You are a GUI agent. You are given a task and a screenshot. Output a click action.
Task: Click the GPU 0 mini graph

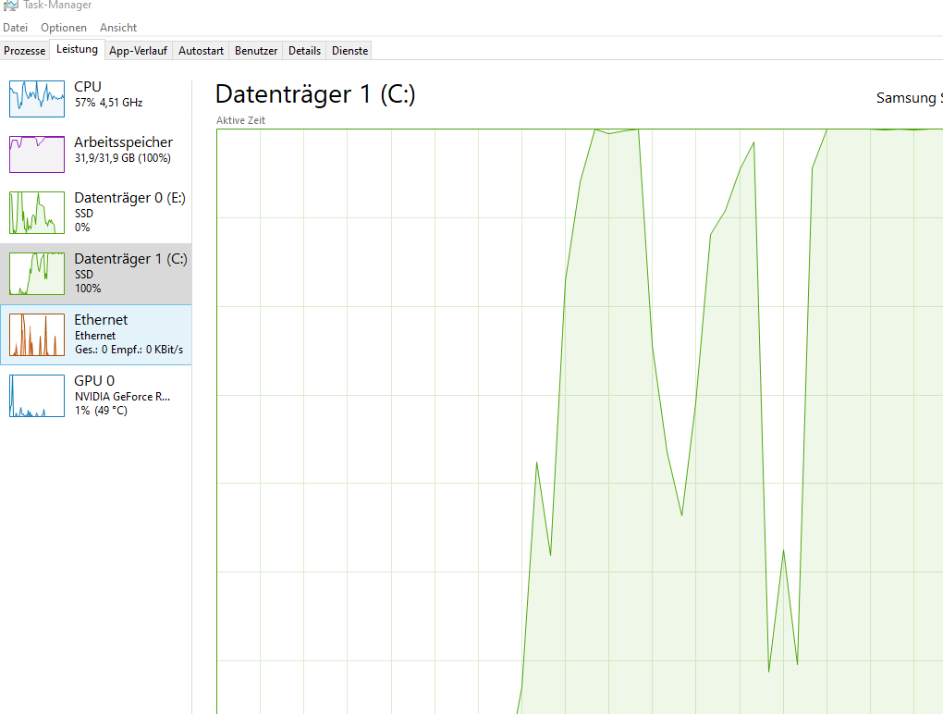[x=37, y=396]
